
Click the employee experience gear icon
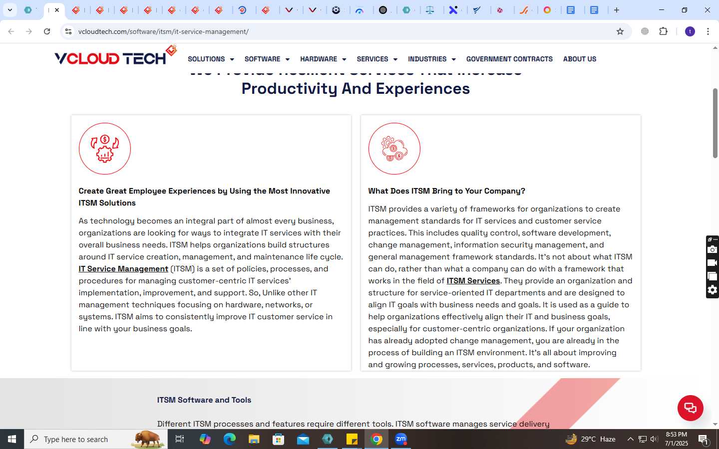[105, 149]
